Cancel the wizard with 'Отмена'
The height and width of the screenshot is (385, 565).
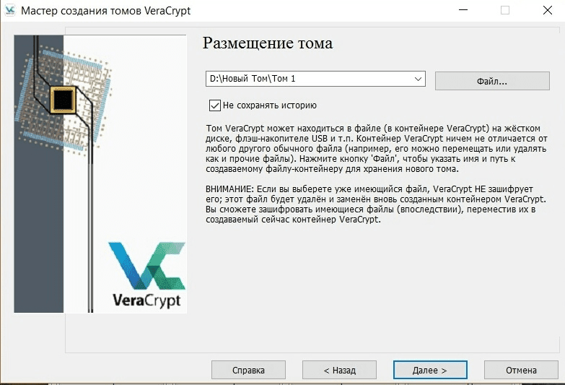tap(521, 371)
